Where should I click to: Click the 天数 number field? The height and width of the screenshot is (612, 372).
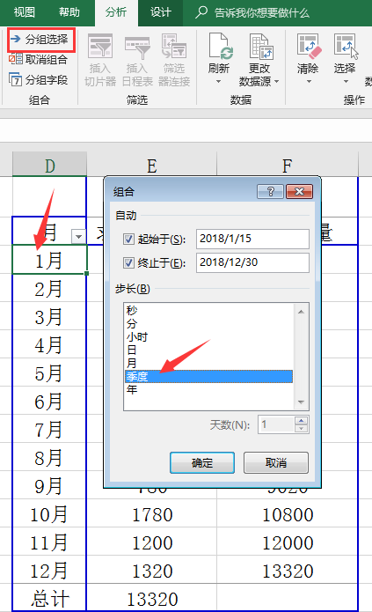(276, 424)
